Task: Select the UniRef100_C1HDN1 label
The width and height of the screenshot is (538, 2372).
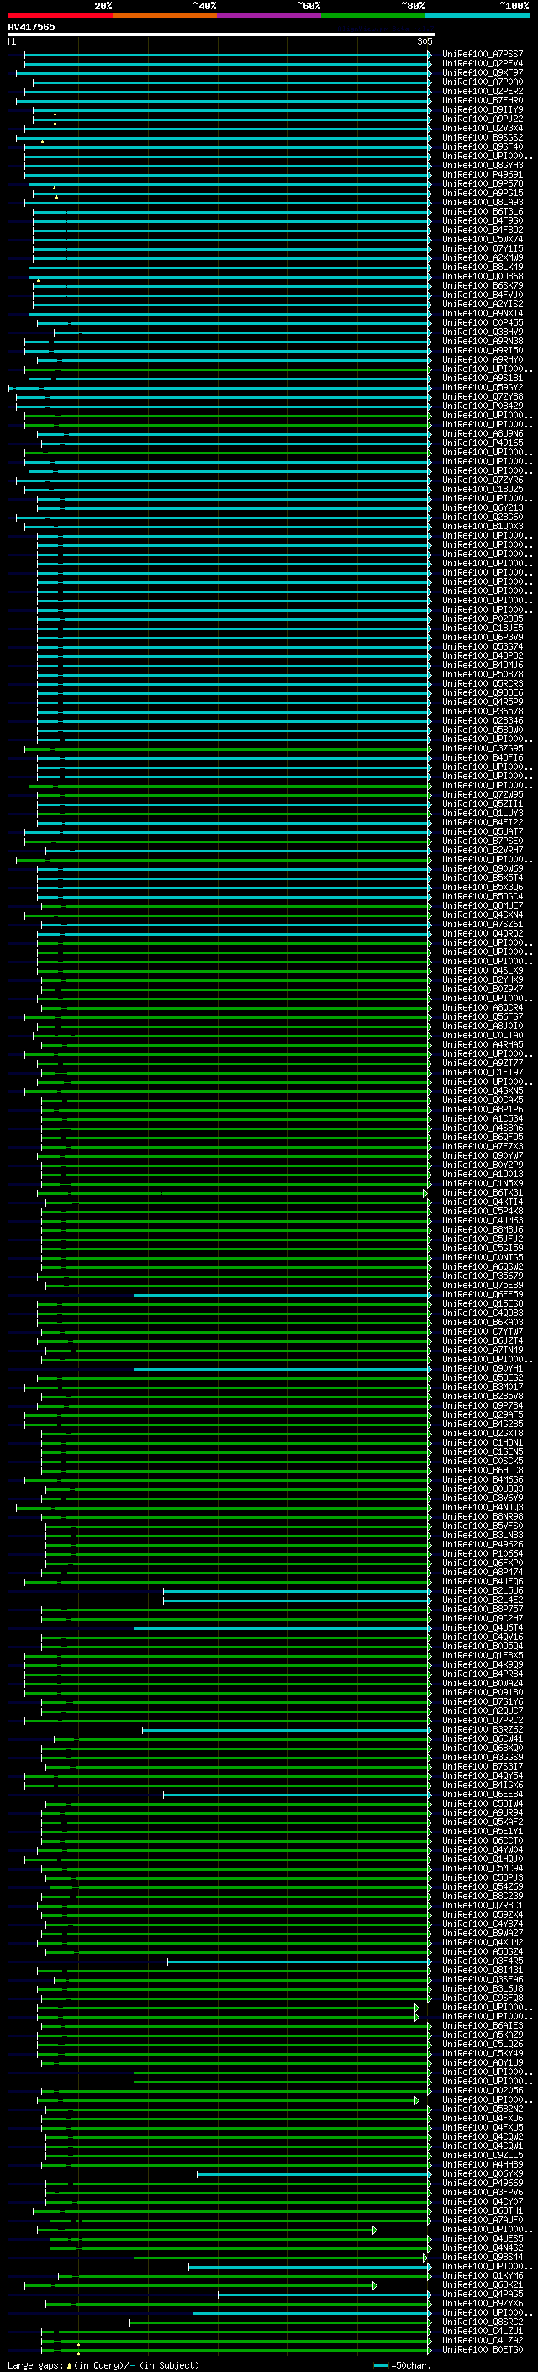Action: 482,1443
